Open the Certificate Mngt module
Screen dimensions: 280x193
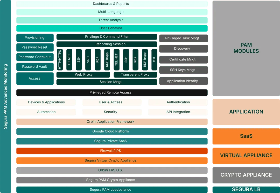click(183, 60)
